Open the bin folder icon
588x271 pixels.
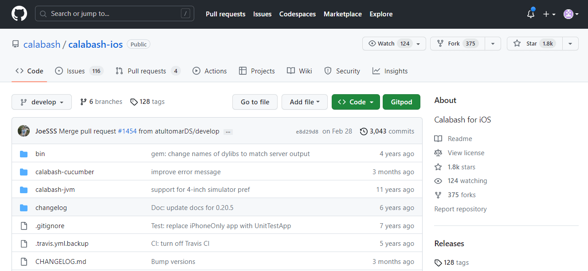click(x=24, y=154)
